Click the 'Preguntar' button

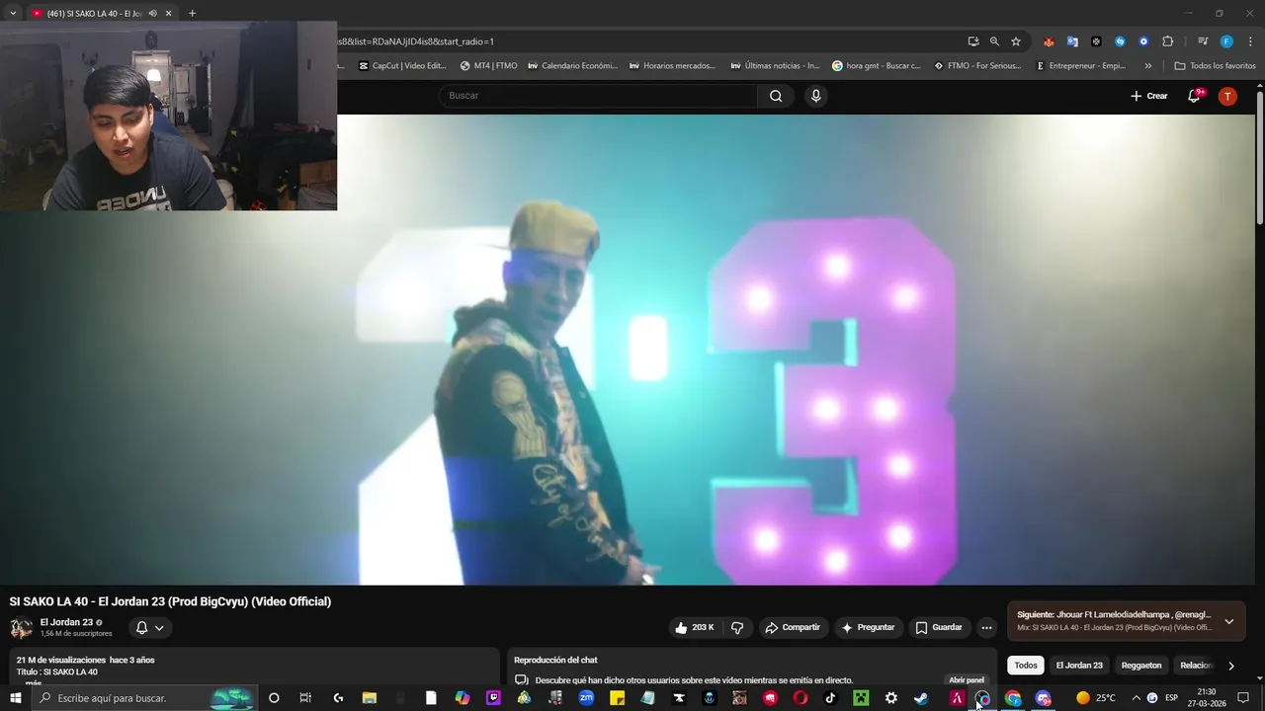(x=868, y=627)
